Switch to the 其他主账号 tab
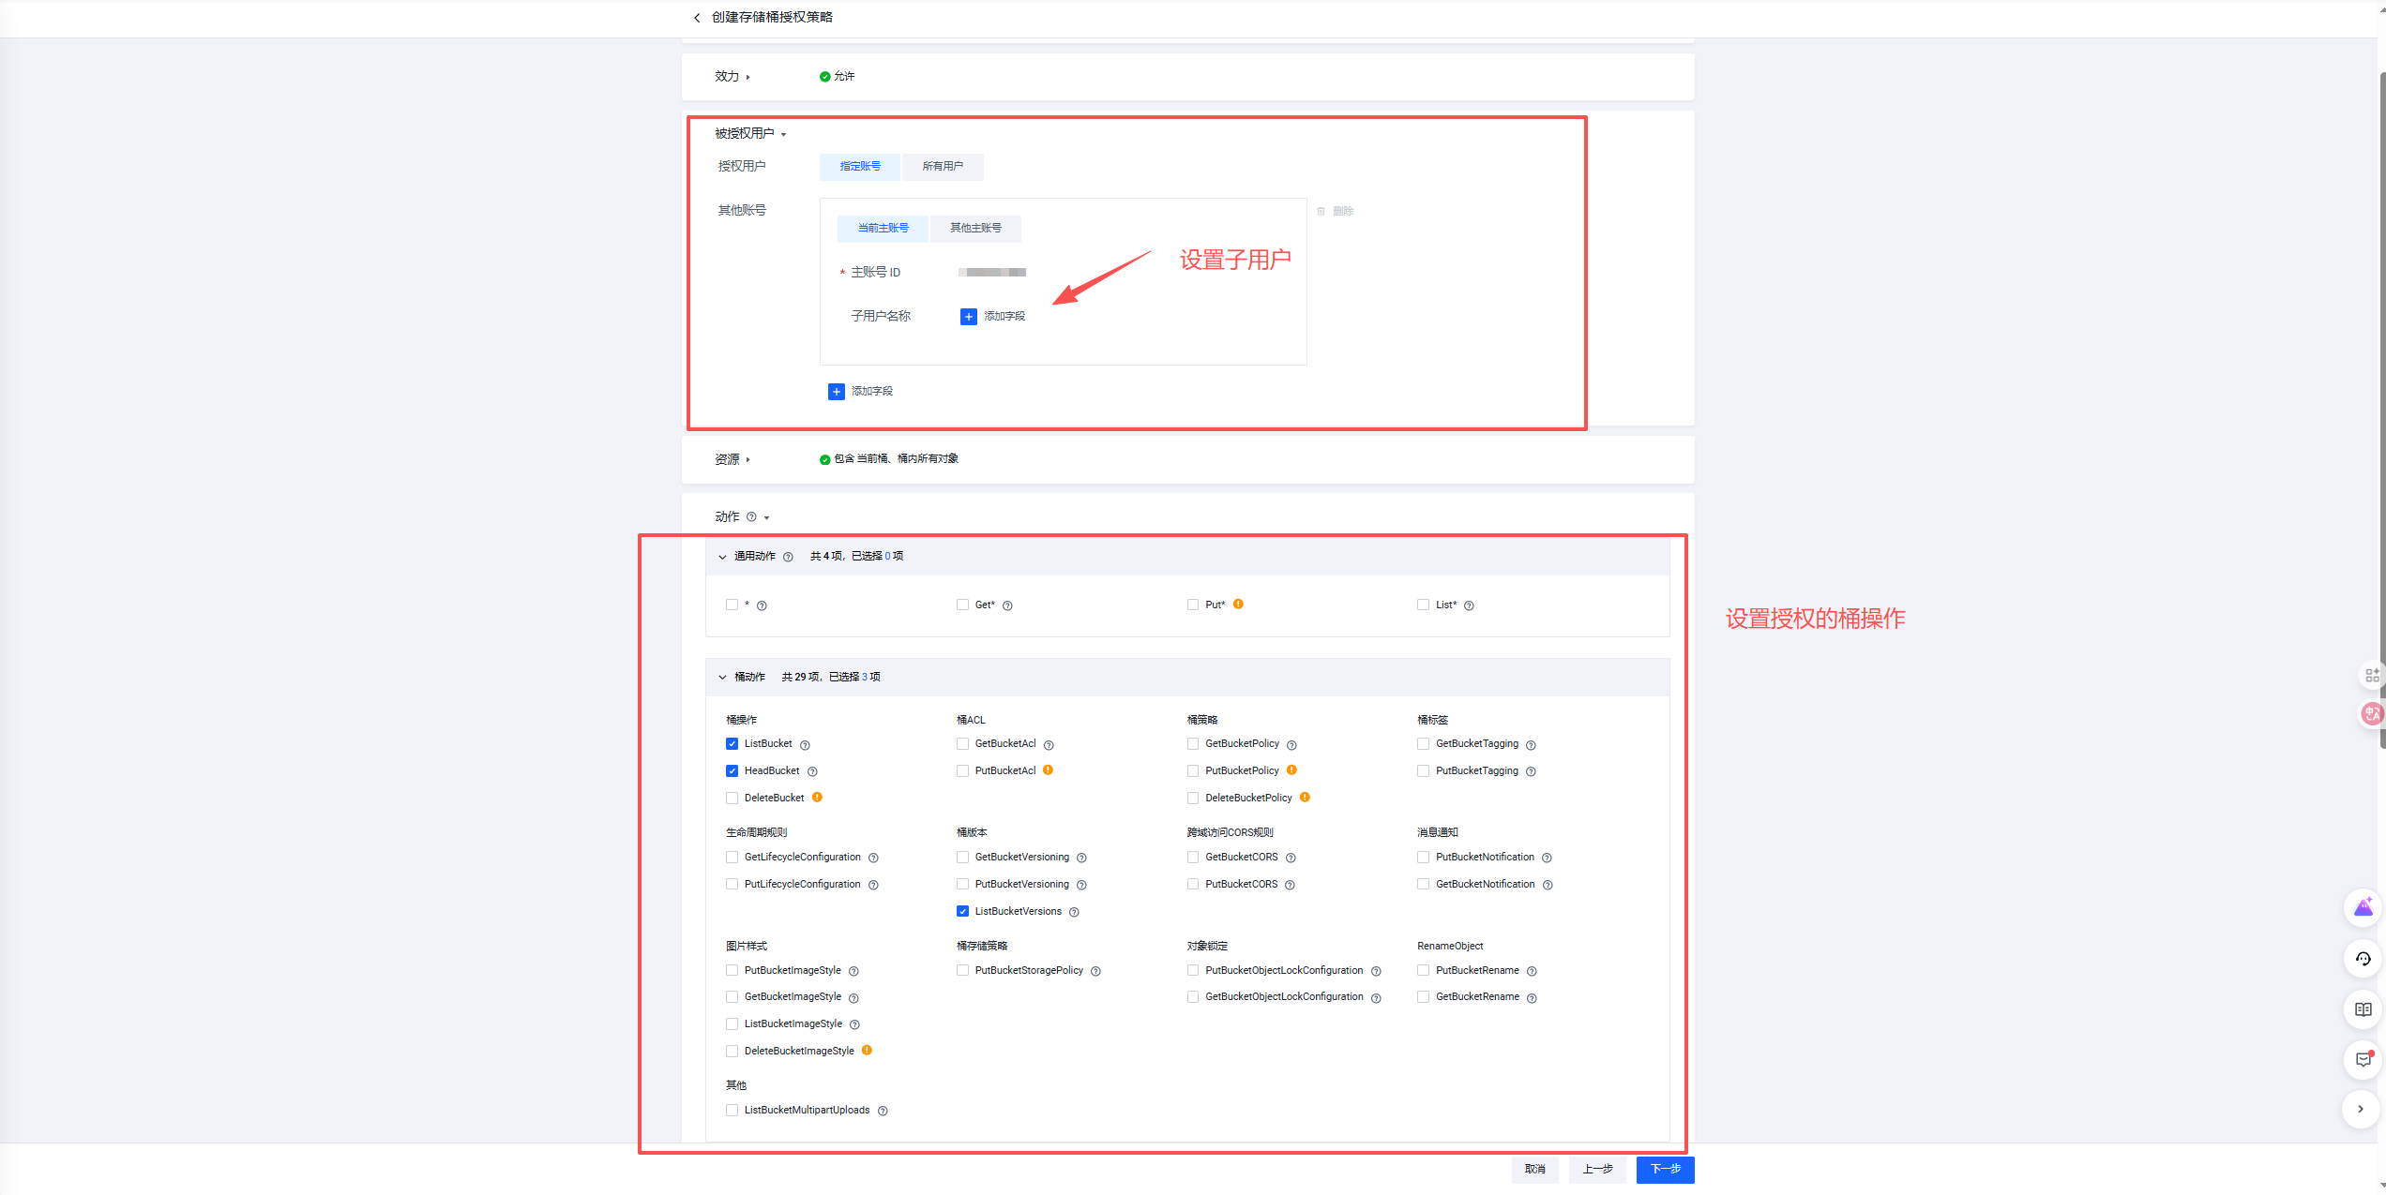The width and height of the screenshot is (2386, 1195). coord(975,229)
